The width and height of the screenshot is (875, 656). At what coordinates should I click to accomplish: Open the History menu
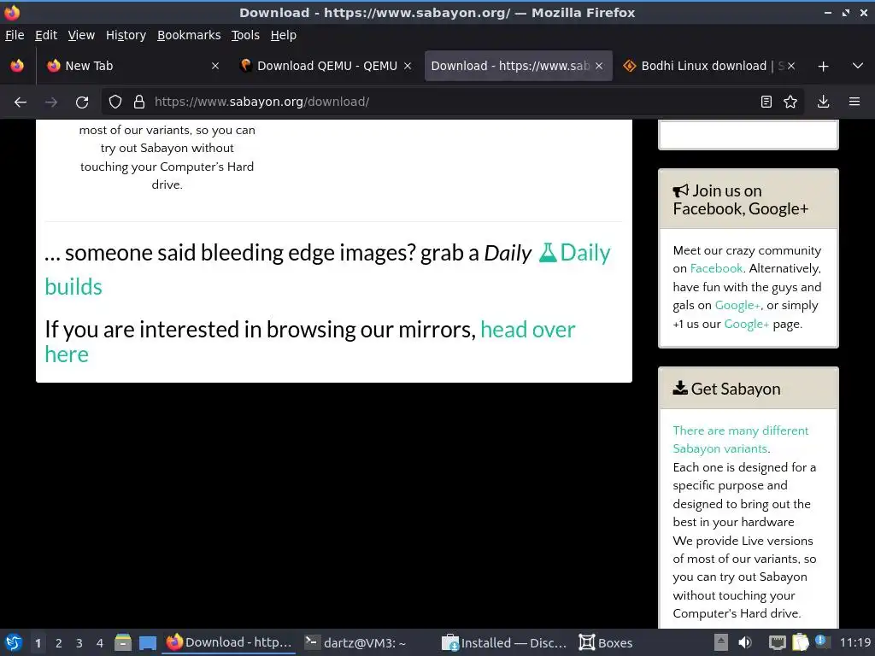(126, 35)
